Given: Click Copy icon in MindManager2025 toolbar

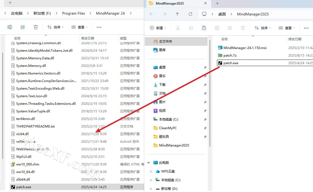Looking at the screenshot, I should [191, 28].
